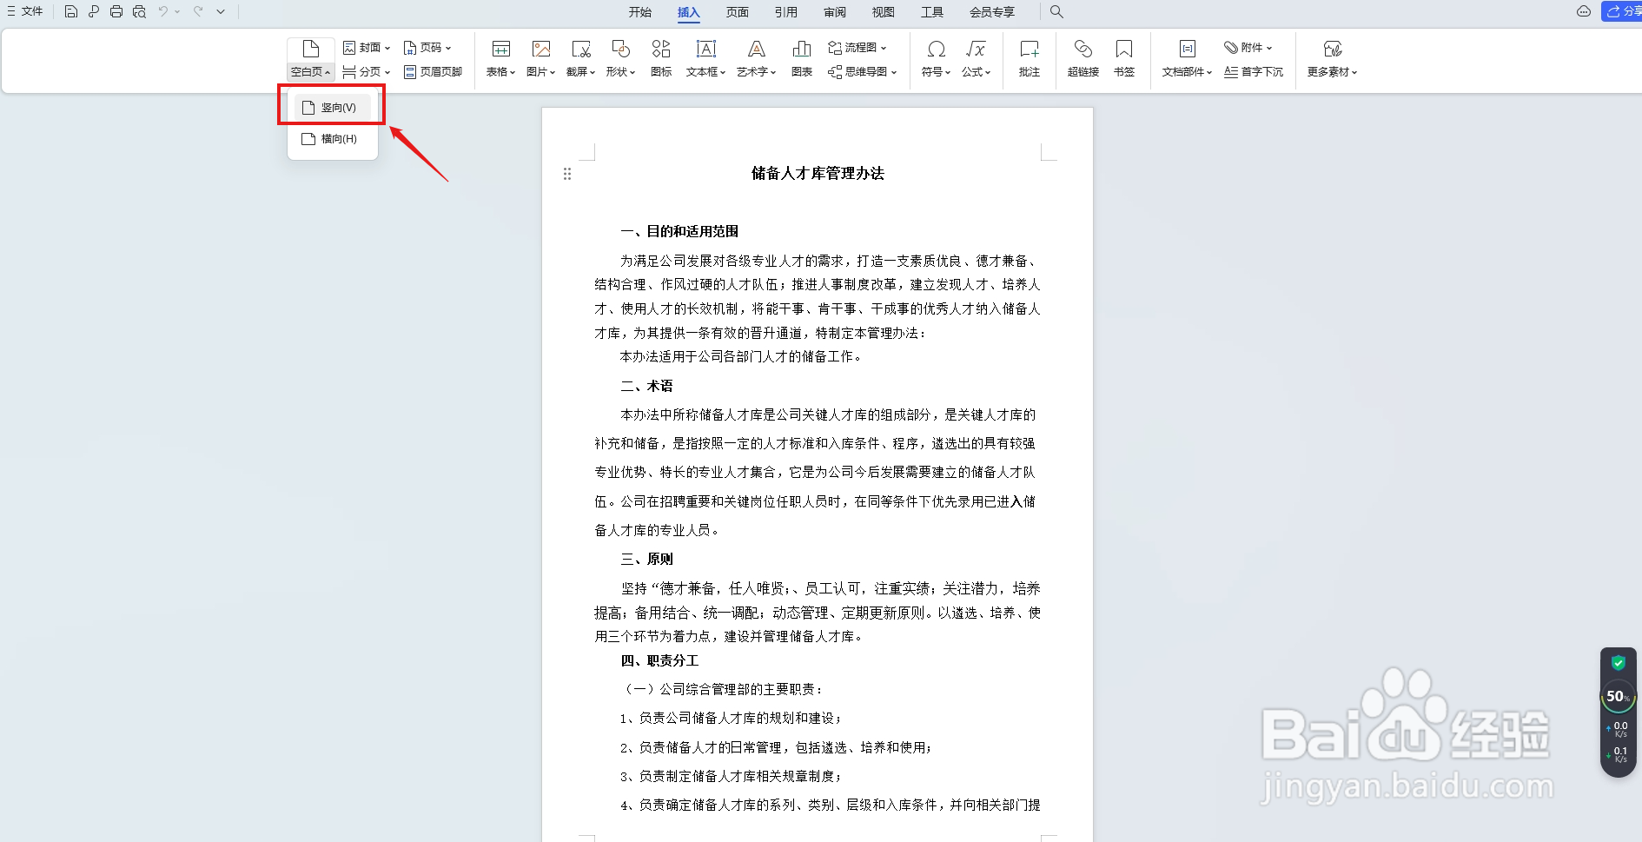Click the 首字下沉 drop cap button
The width and height of the screenshot is (1642, 842).
point(1254,71)
